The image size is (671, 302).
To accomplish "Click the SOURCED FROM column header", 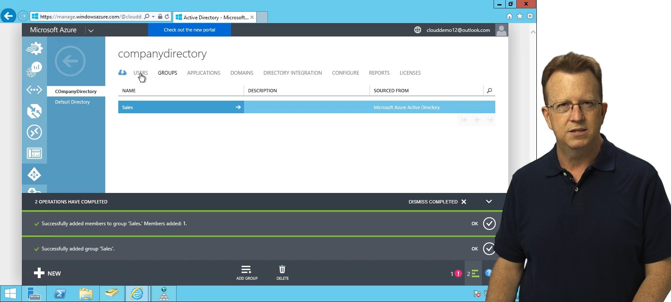I will [x=391, y=91].
